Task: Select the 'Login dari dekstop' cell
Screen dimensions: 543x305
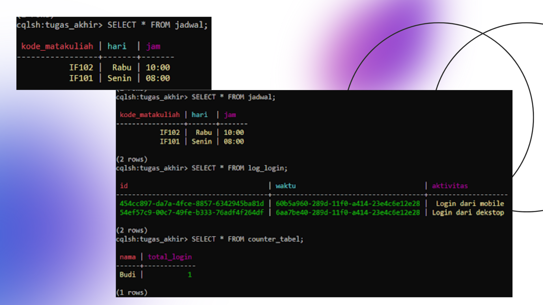Action: click(x=468, y=213)
